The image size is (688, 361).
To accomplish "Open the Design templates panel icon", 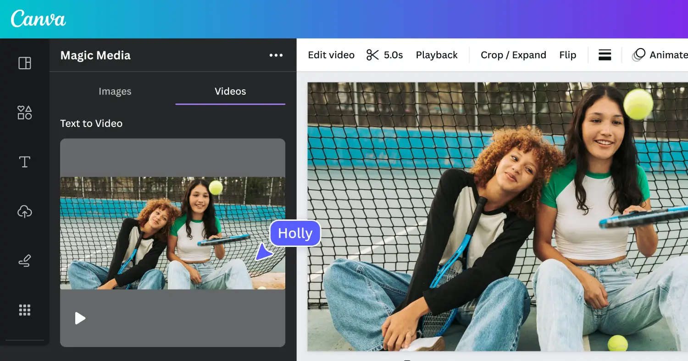I will click(25, 63).
